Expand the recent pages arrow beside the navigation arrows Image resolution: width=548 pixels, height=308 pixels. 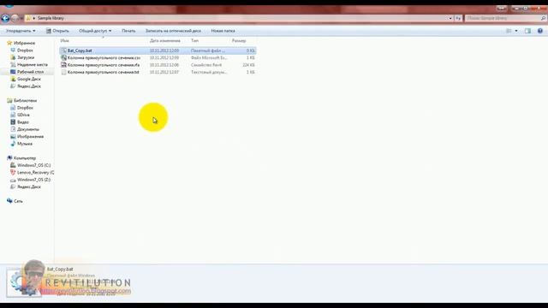[x=21, y=18]
